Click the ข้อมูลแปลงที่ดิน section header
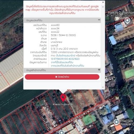Screen dimensions: 134x134 (x=62, y=20)
